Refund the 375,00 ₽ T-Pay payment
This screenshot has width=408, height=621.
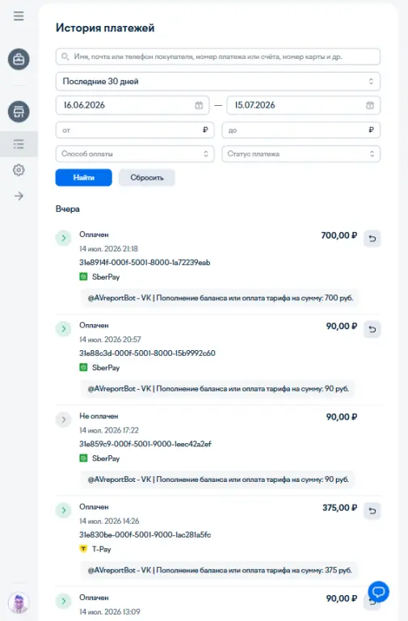[372, 511]
